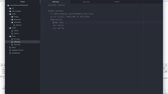Image resolution: width=168 pixels, height=94 pixels.
Task: Click the routes folder icon
Action: coord(10,28)
